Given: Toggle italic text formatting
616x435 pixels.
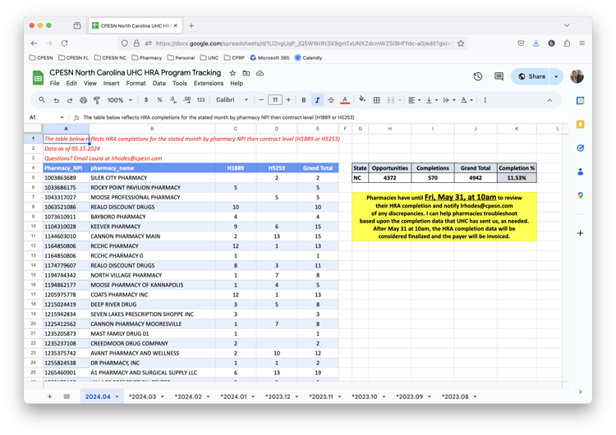Looking at the screenshot, I should (x=317, y=100).
